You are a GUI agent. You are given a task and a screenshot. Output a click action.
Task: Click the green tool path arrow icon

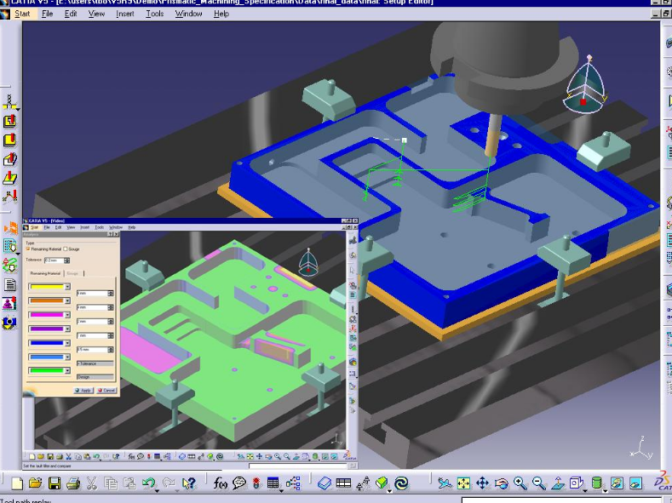9,265
